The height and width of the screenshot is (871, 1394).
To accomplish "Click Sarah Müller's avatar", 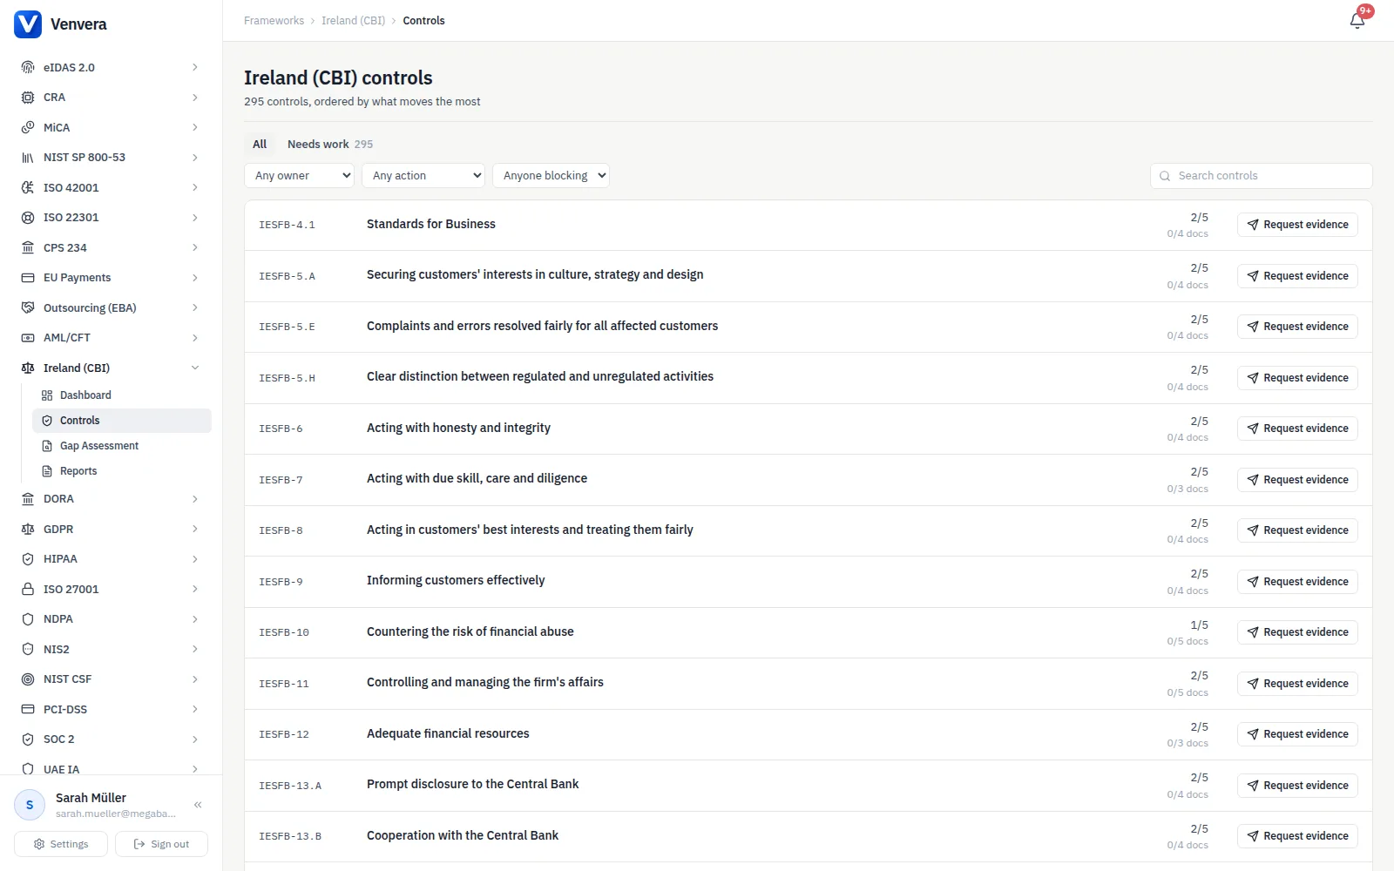I will pyautogui.click(x=30, y=805).
